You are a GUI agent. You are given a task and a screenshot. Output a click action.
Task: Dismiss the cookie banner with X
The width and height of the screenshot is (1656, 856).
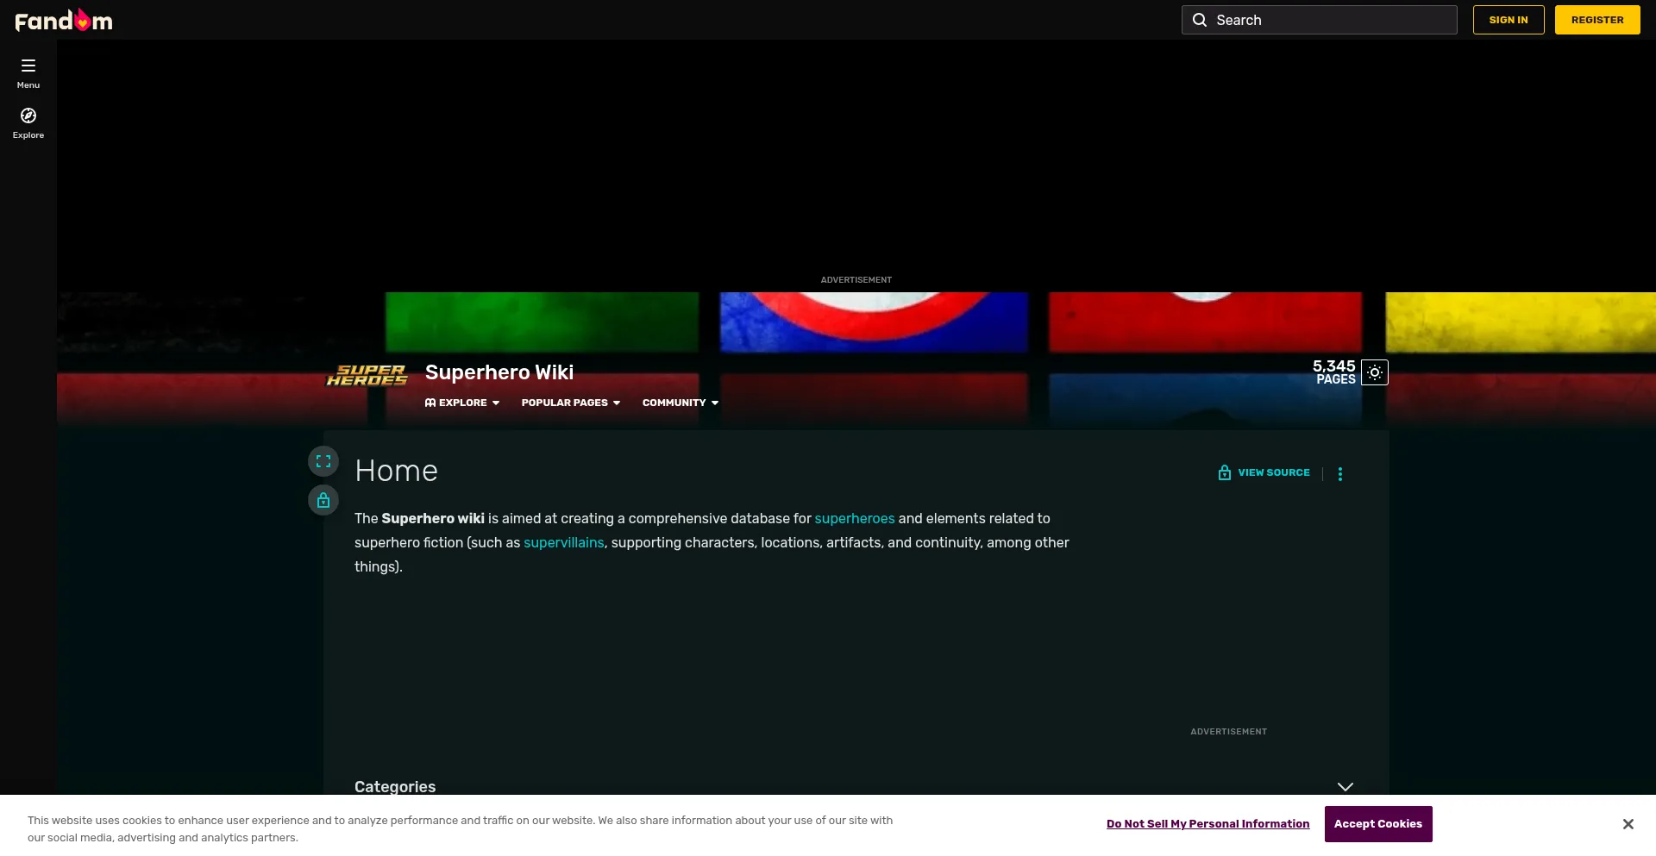(x=1628, y=824)
